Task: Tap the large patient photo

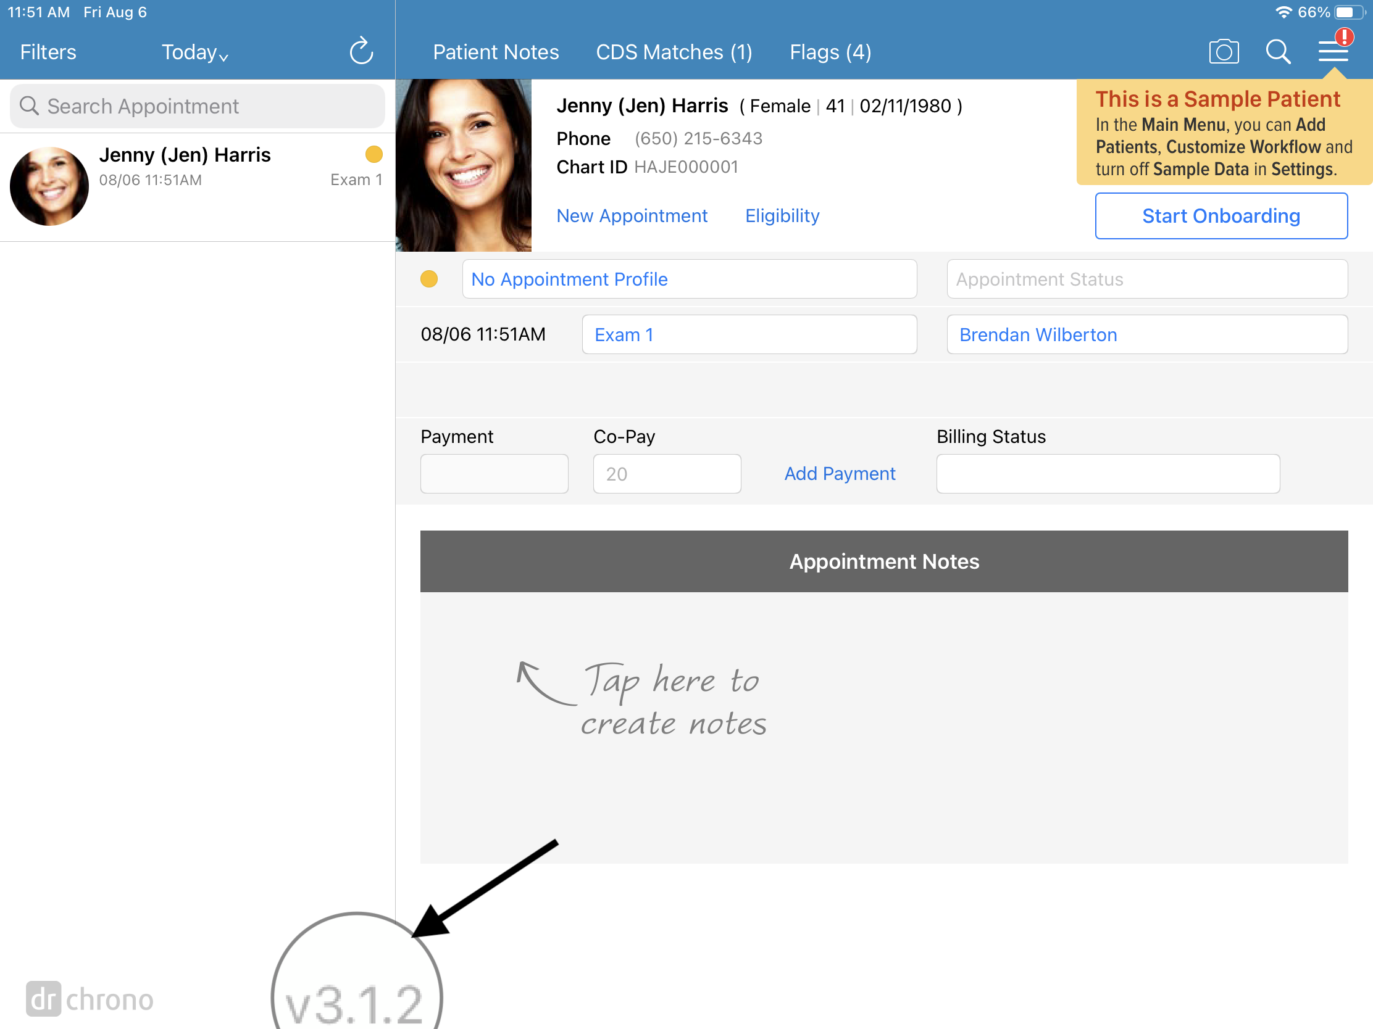Action: [x=463, y=165]
